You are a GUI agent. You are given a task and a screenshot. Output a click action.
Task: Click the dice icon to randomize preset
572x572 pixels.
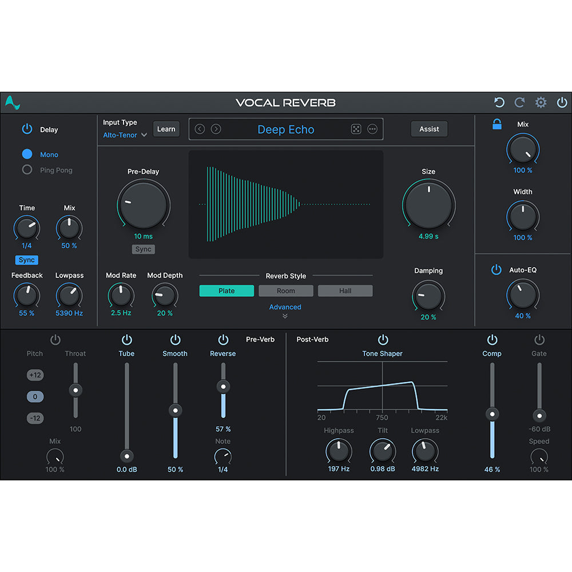click(356, 129)
